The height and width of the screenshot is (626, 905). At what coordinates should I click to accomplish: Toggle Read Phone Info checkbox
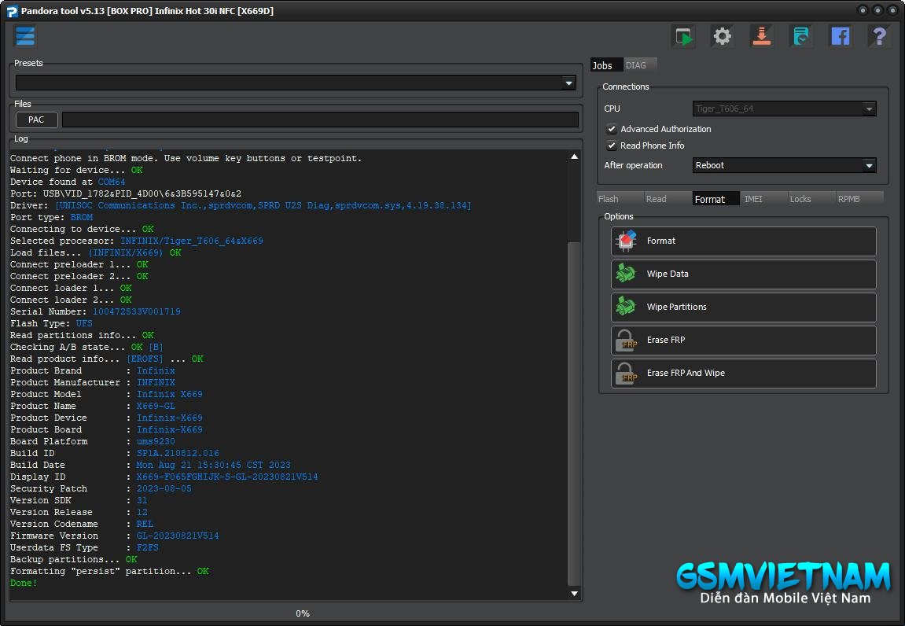click(x=612, y=145)
